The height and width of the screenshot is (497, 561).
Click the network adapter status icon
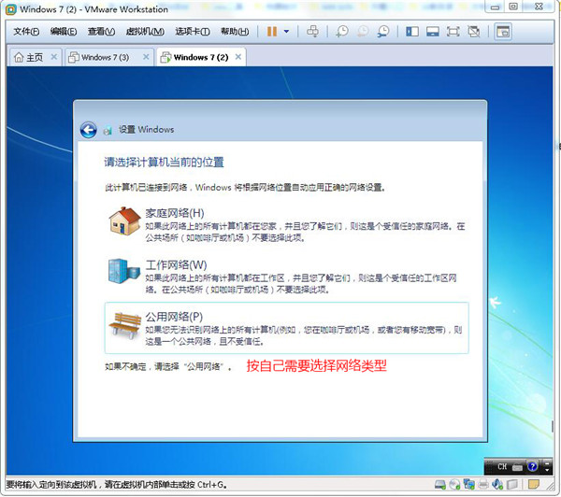click(469, 484)
